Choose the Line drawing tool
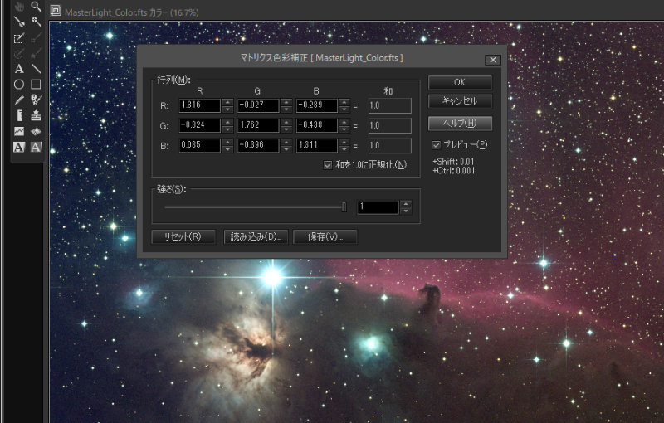This screenshot has width=664, height=423. (36, 69)
